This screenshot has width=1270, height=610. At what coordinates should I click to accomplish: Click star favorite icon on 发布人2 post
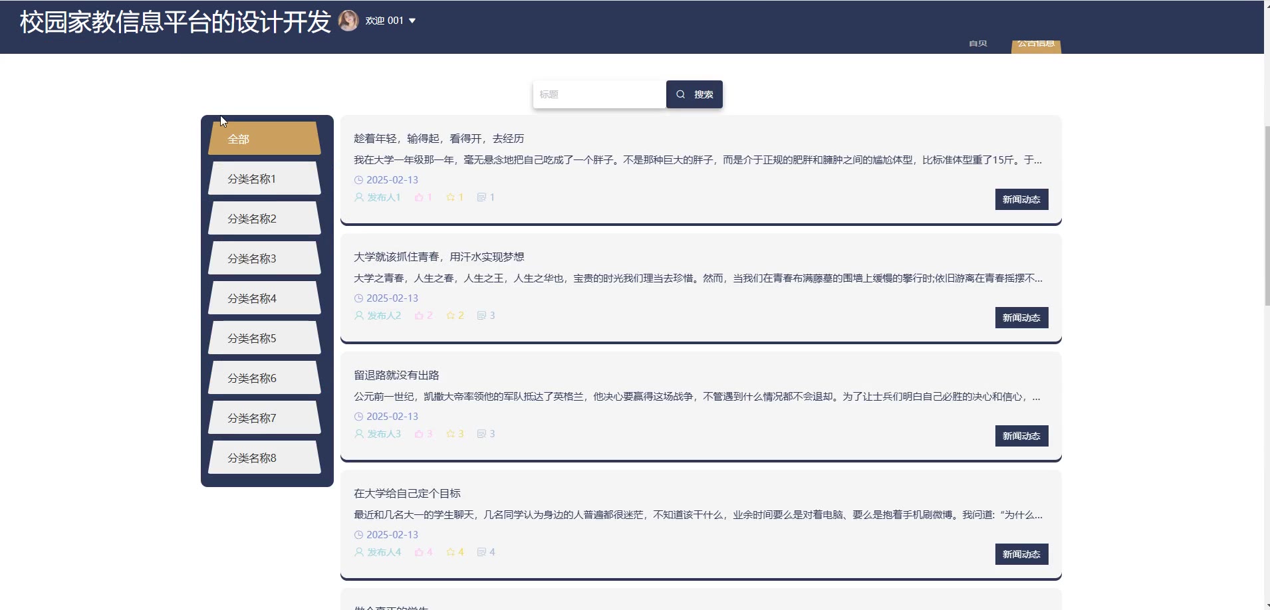[x=451, y=316]
